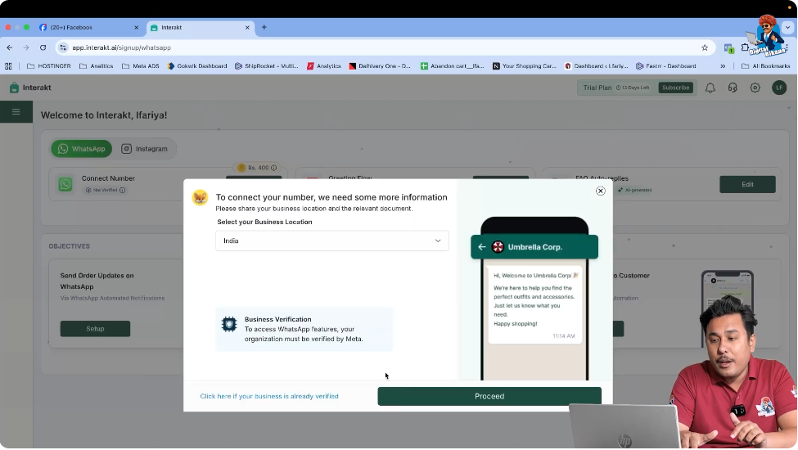Click the already verified business link
This screenshot has height=450, width=798.
tap(269, 396)
